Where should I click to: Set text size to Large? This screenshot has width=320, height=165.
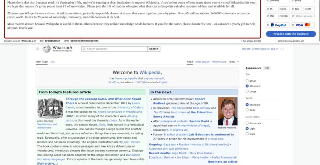tap(247, 91)
